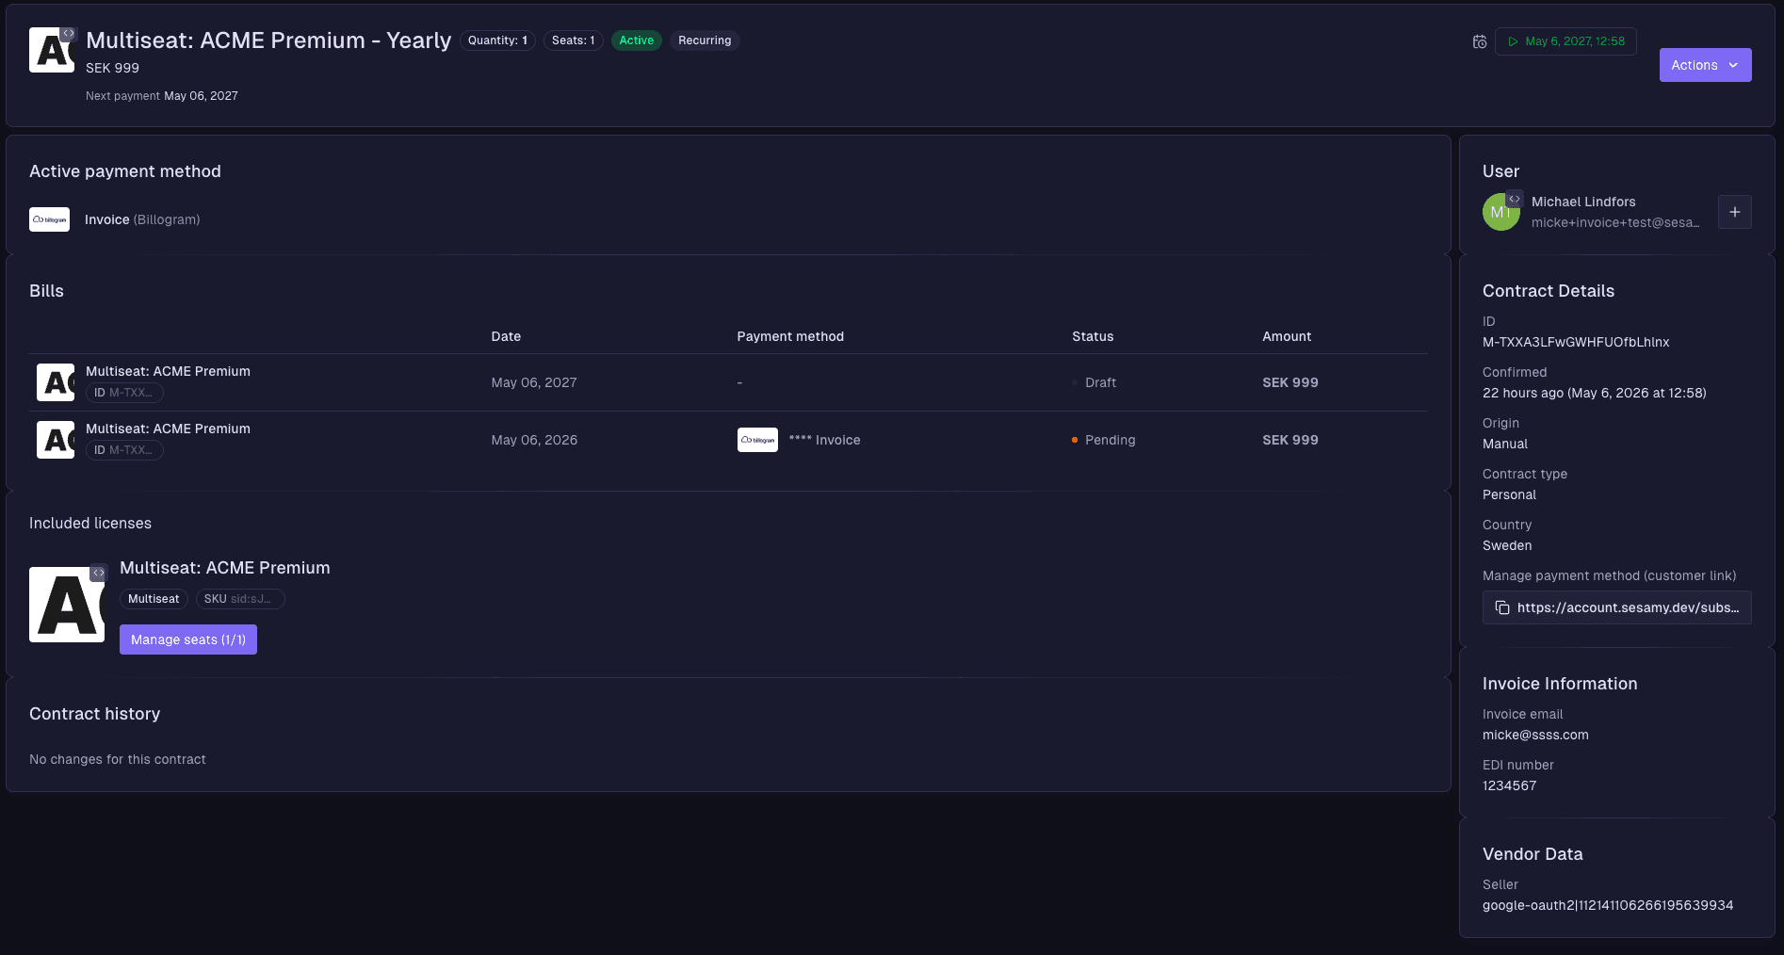This screenshot has width=1784, height=955.
Task: Click the plus button beside Michael Lindfors
Action: pos(1735,212)
